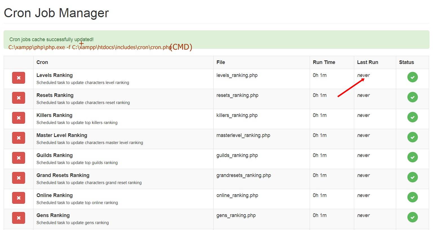This screenshot has width=437, height=230.
Task: Click the Resets Ranking cron title
Action: click(x=55, y=95)
